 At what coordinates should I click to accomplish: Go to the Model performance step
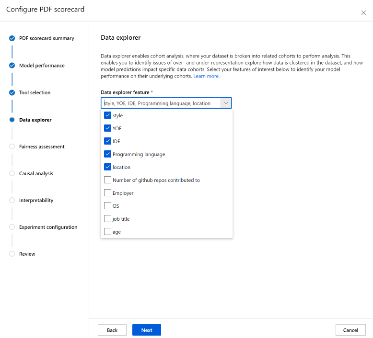42,66
